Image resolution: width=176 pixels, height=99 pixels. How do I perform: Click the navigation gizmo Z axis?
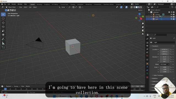(x=139, y=14)
